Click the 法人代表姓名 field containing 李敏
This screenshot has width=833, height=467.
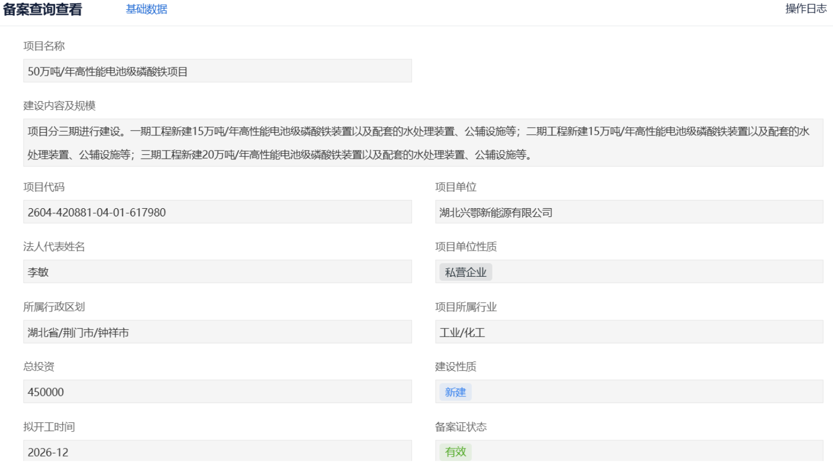[x=217, y=272]
